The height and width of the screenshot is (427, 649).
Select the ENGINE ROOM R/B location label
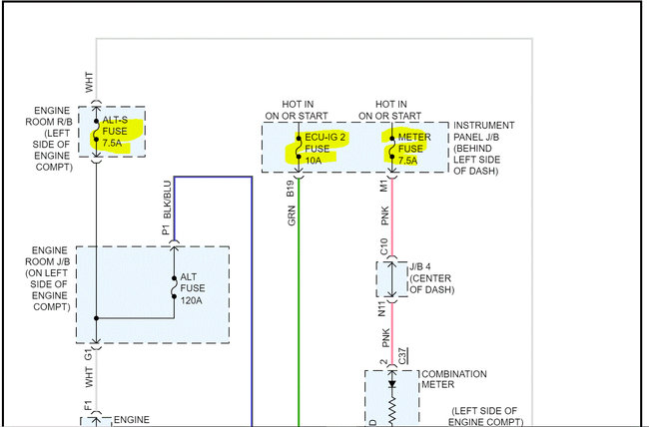(x=50, y=139)
